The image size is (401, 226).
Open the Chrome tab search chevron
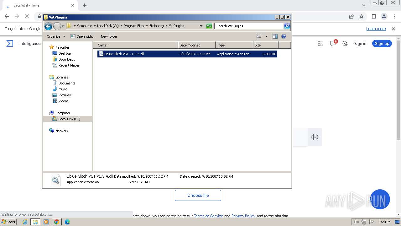pyautogui.click(x=363, y=5)
